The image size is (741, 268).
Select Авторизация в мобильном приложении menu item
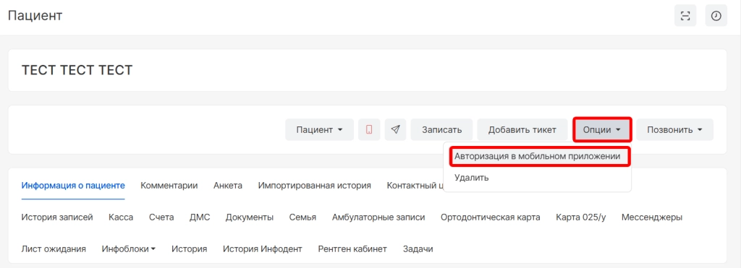(x=538, y=156)
